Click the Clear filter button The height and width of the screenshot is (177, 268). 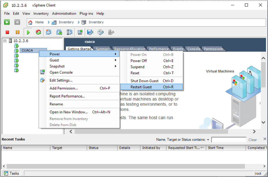point(252,140)
